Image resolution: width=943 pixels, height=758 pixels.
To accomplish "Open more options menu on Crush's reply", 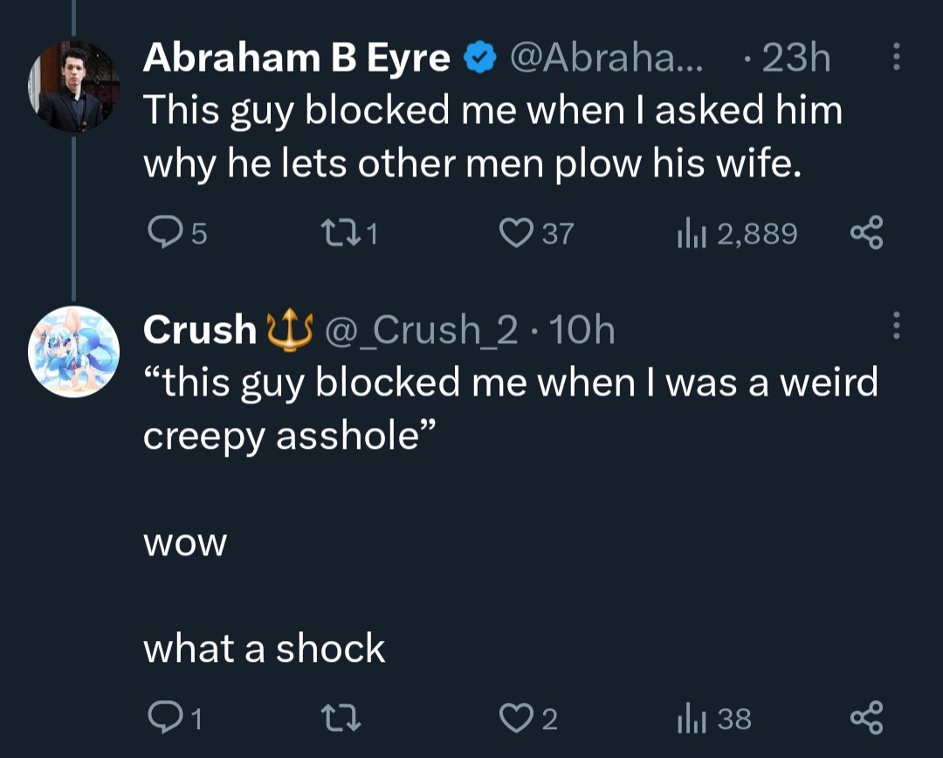I will (896, 326).
